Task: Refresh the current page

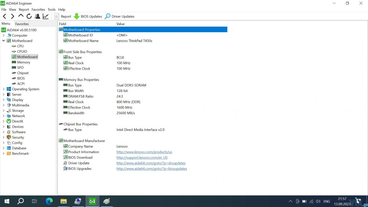Action: point(29,16)
